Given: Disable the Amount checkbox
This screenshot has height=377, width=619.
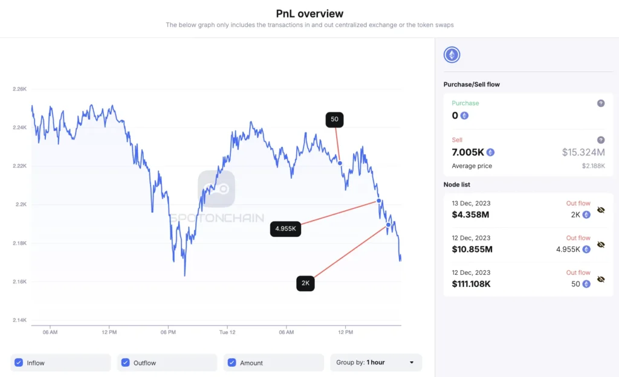Looking at the screenshot, I should [x=232, y=362].
